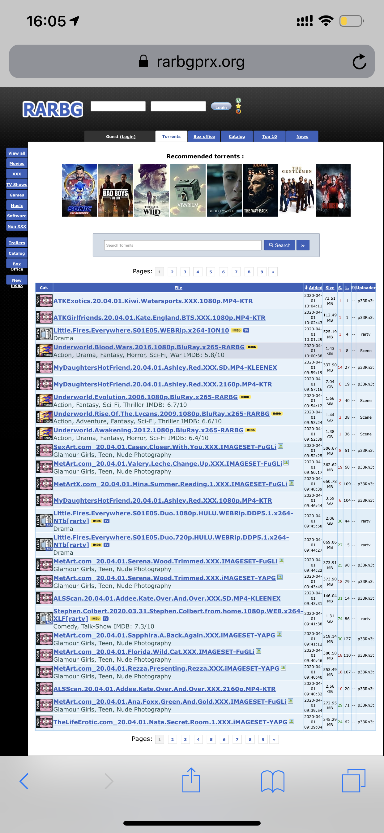Tap the Safari back arrow
The width and height of the screenshot is (384, 833).
24,781
